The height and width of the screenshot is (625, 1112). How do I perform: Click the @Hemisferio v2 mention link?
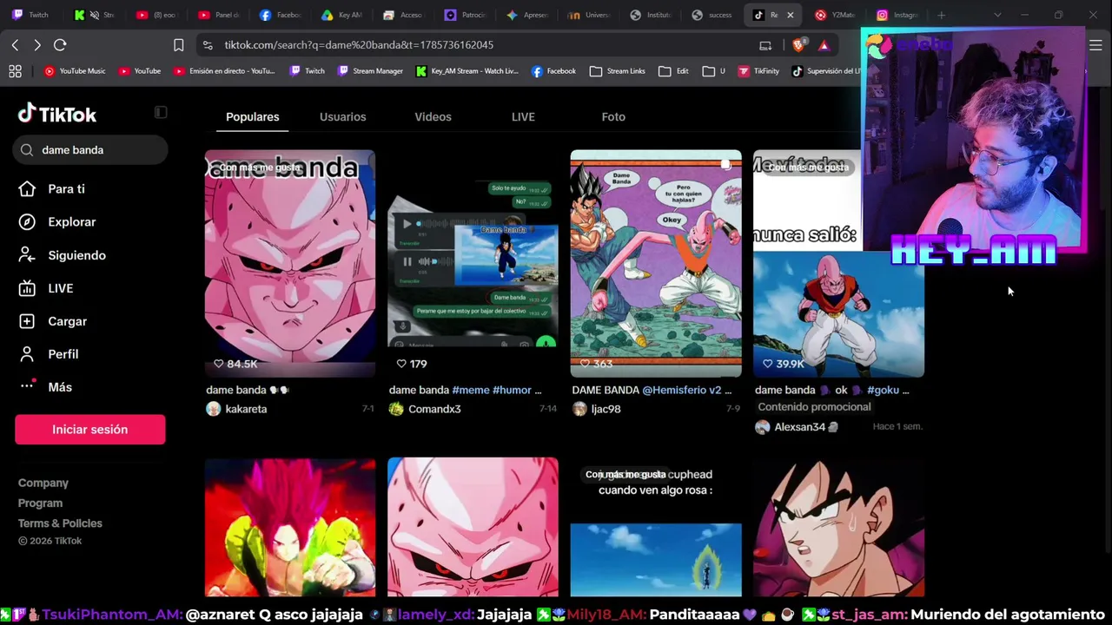tap(681, 391)
